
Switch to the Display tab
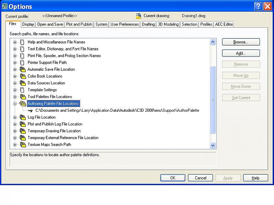point(28,24)
